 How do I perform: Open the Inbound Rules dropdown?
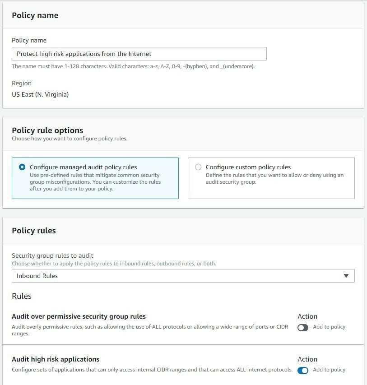click(183, 276)
